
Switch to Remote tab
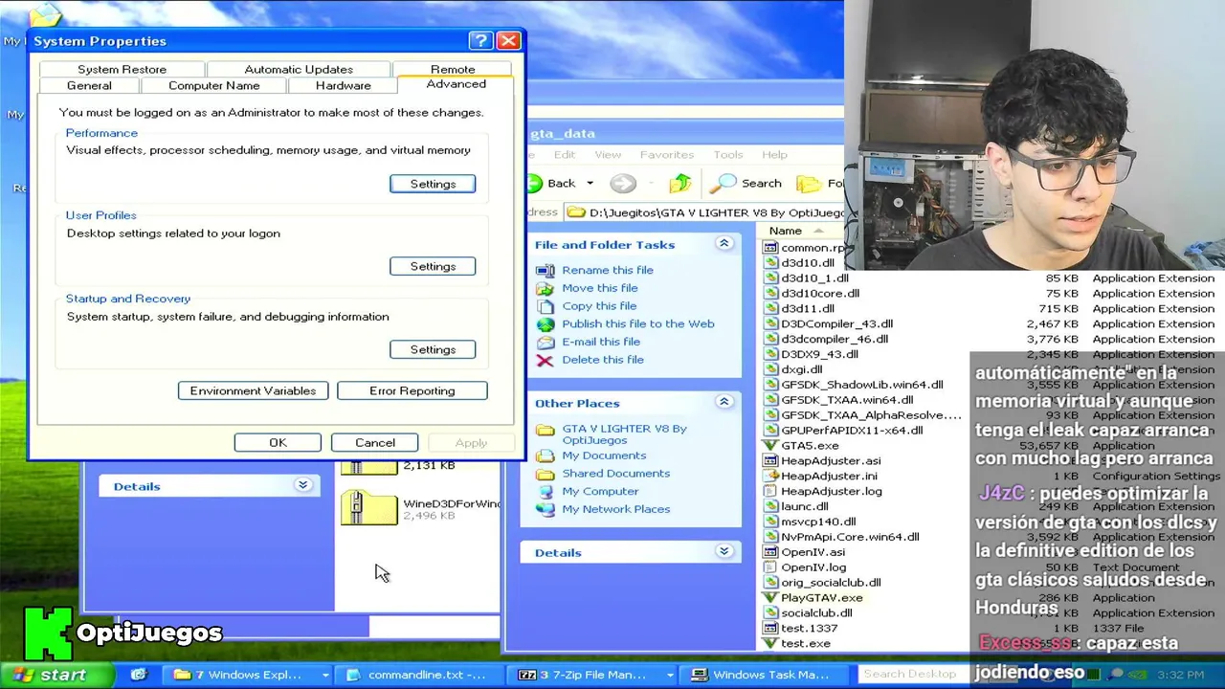(x=453, y=69)
